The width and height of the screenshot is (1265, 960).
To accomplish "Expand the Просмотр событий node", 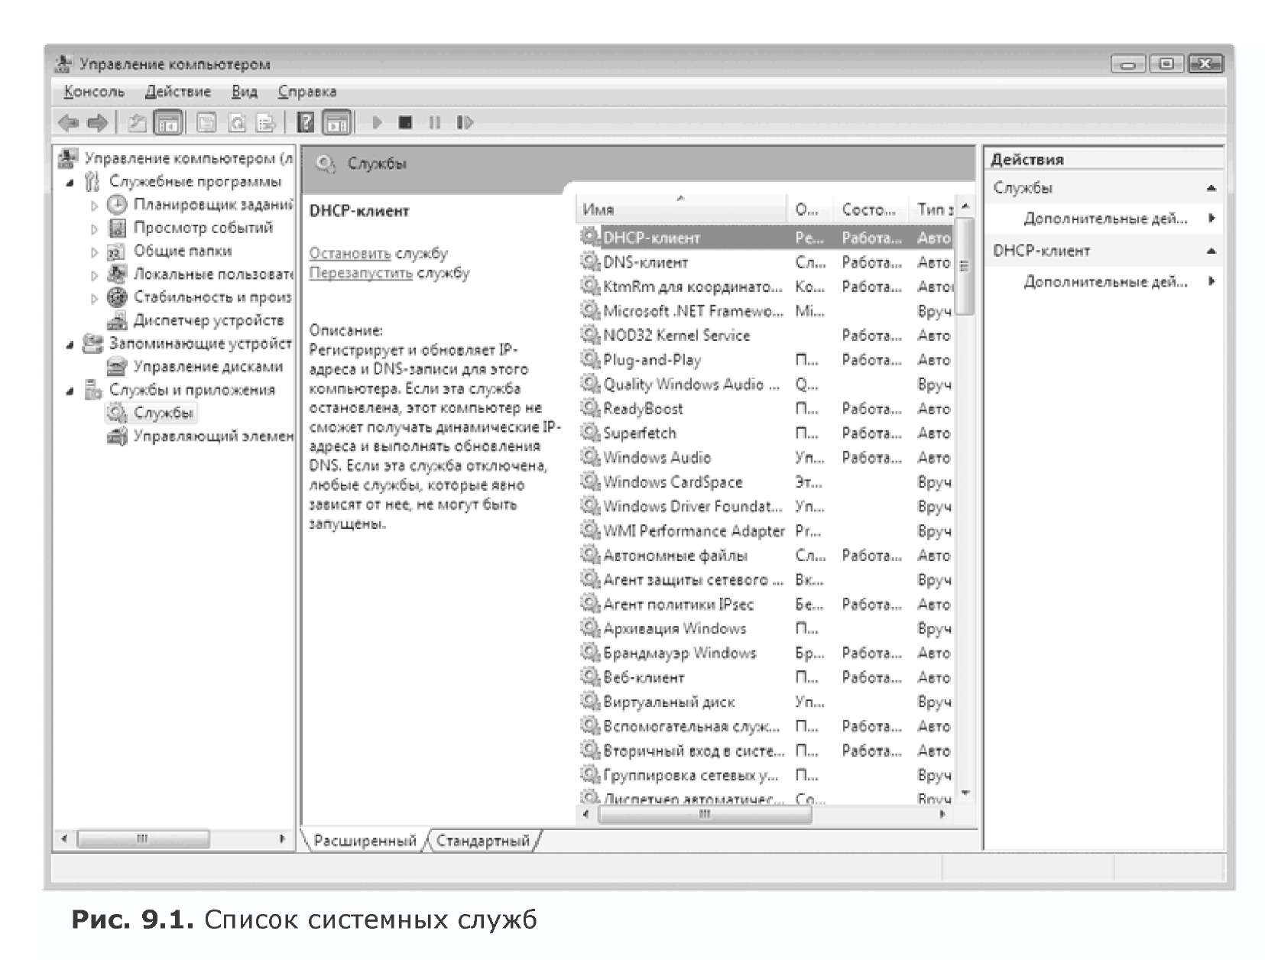I will pyautogui.click(x=94, y=229).
